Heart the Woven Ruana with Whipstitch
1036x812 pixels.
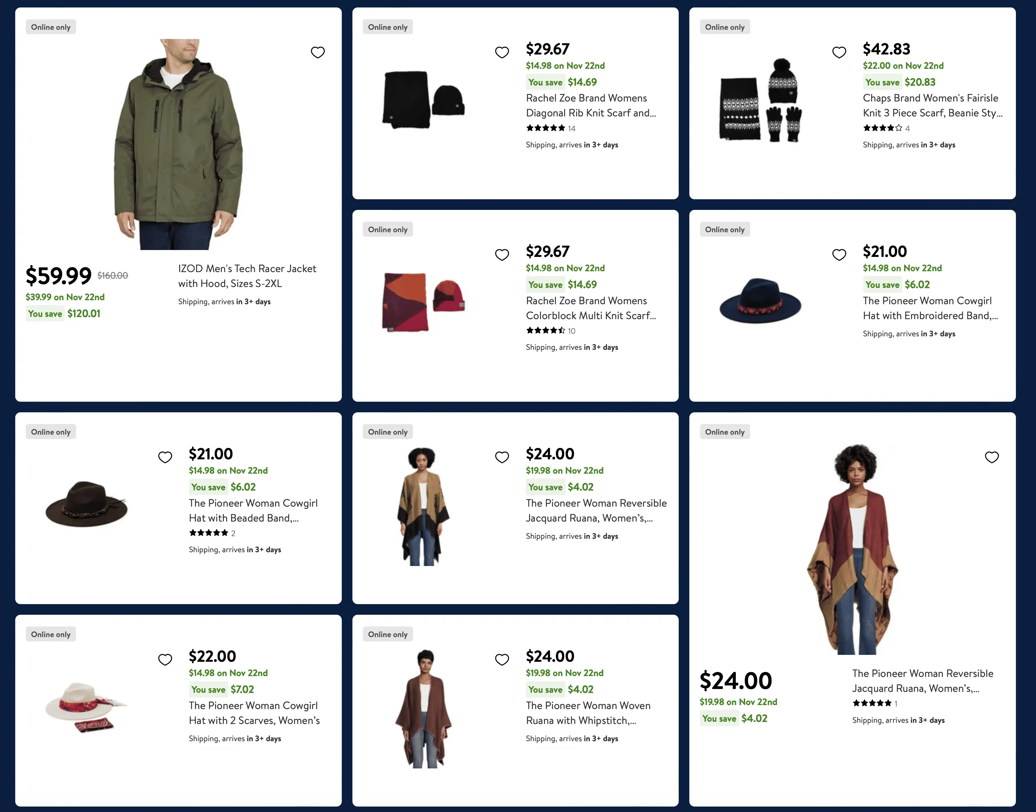point(502,660)
